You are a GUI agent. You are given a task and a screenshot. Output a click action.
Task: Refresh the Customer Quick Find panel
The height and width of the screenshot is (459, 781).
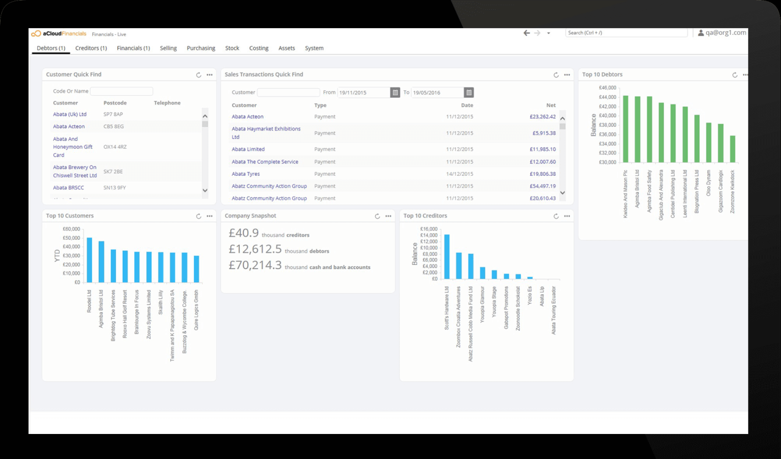tap(199, 75)
